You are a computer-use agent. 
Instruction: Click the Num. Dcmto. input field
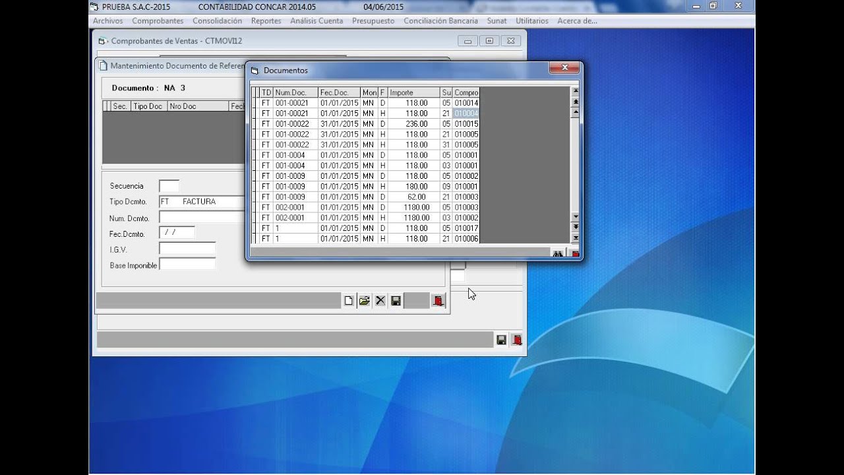pyautogui.click(x=202, y=218)
